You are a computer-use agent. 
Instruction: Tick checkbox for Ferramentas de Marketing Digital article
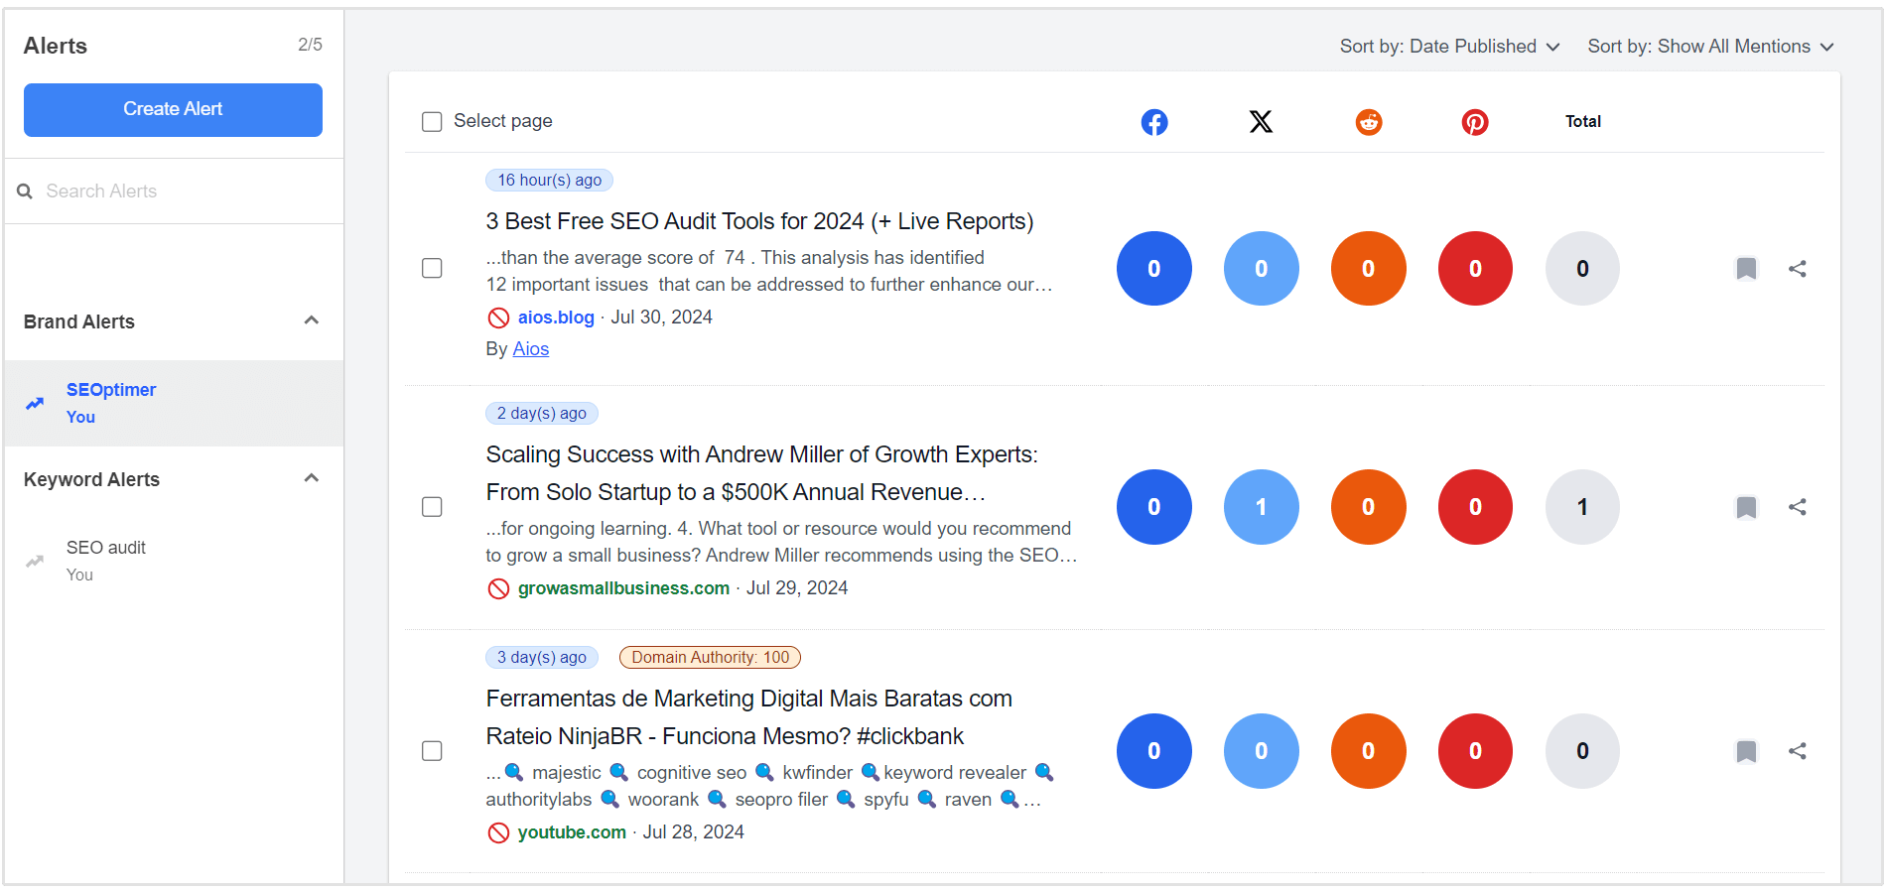(432, 751)
